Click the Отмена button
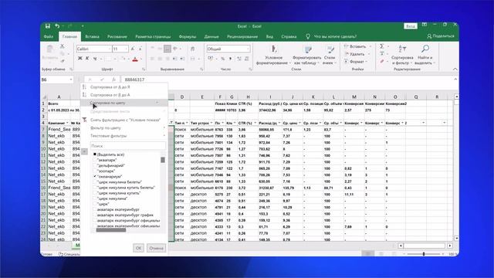The height and width of the screenshot is (278, 494). (156, 248)
